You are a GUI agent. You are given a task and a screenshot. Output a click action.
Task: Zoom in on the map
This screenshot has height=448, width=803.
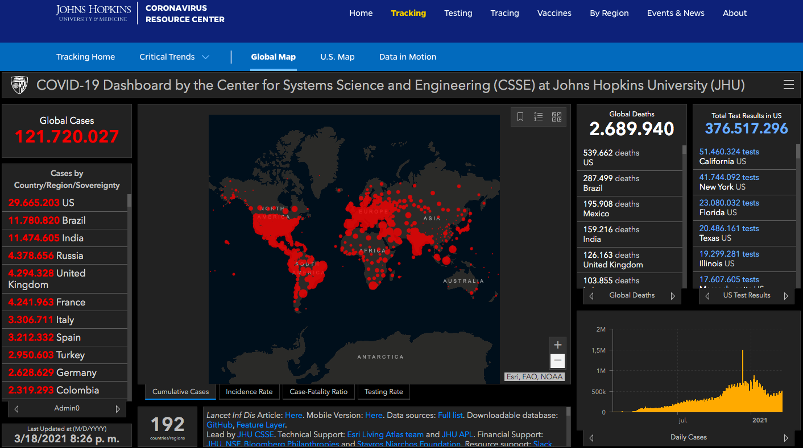tap(557, 345)
